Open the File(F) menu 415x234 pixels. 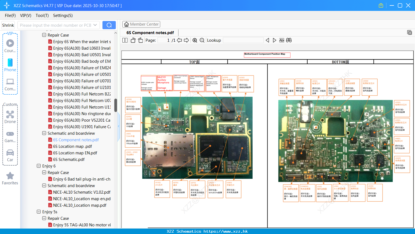coord(10,16)
